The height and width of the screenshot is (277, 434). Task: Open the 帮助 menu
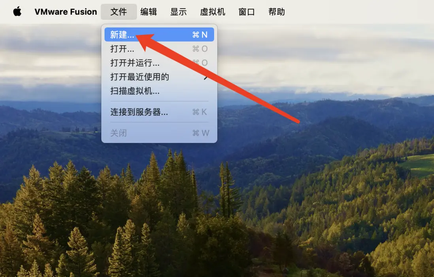point(277,11)
